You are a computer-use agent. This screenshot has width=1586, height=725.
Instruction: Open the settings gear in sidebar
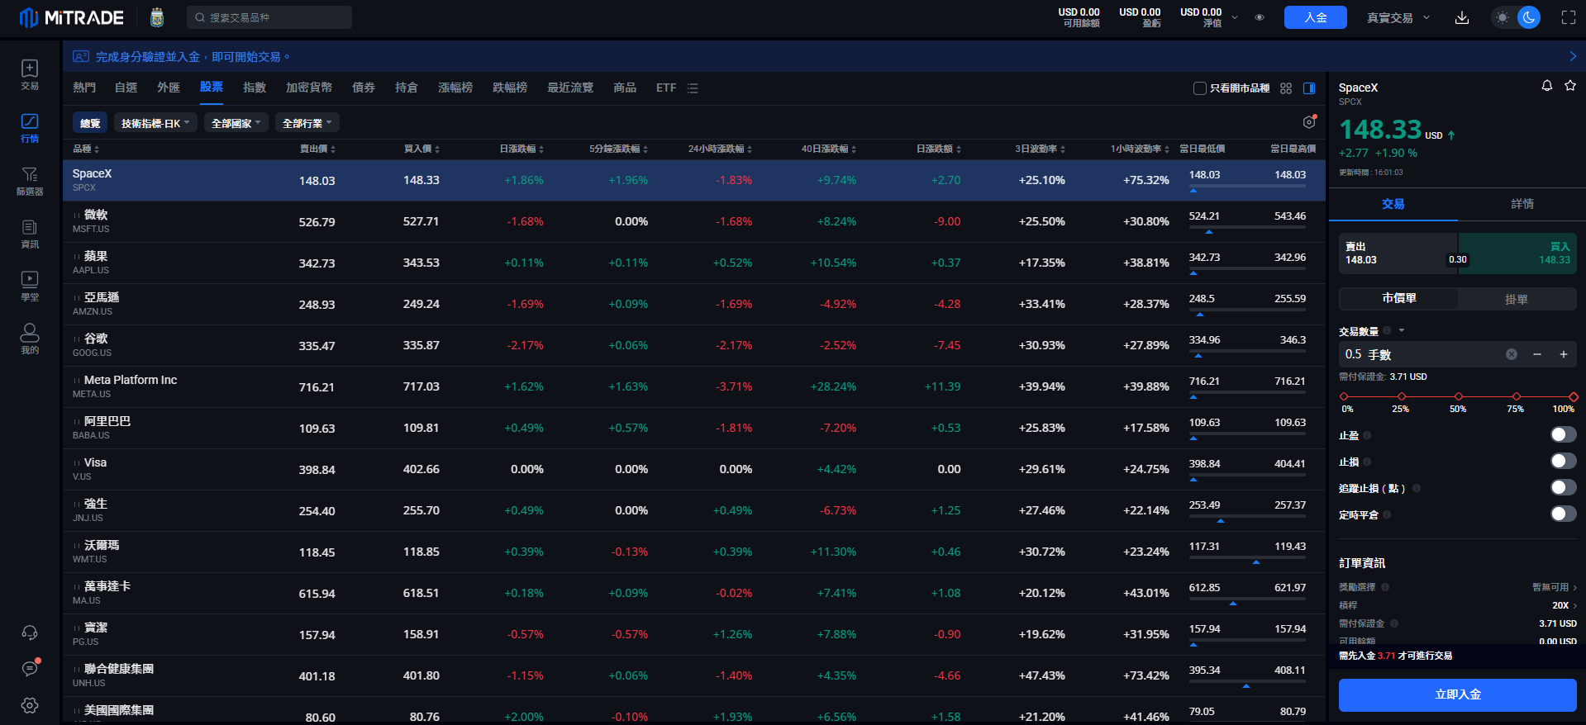pos(30,705)
